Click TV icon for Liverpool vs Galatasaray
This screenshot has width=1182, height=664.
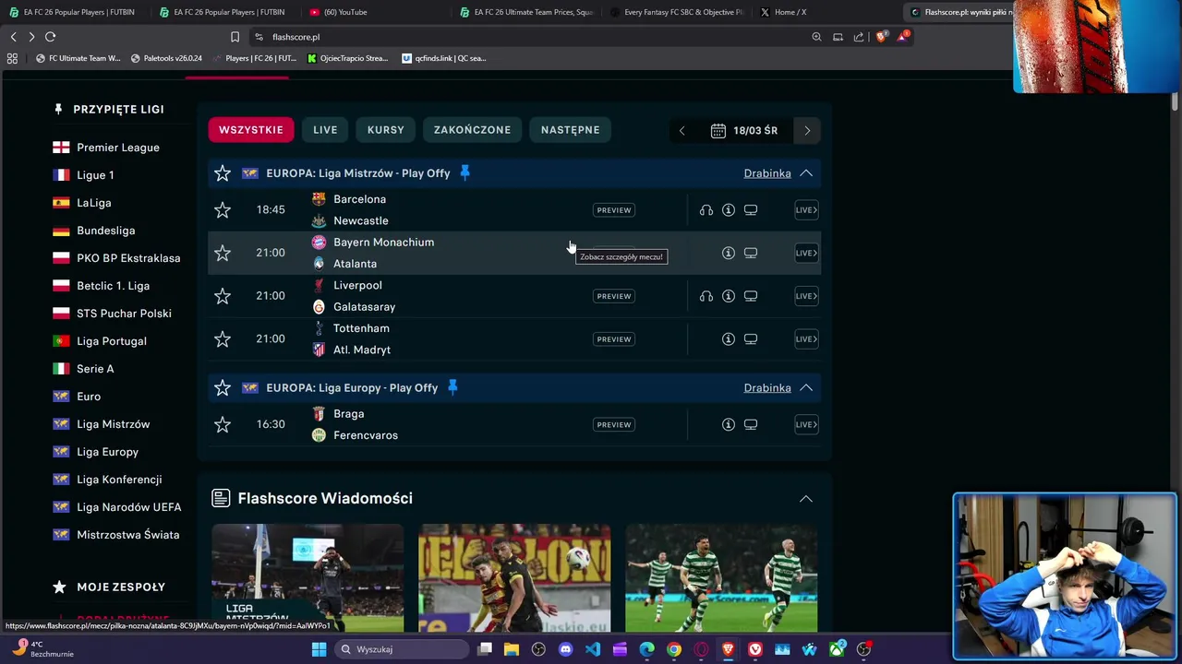(x=751, y=296)
